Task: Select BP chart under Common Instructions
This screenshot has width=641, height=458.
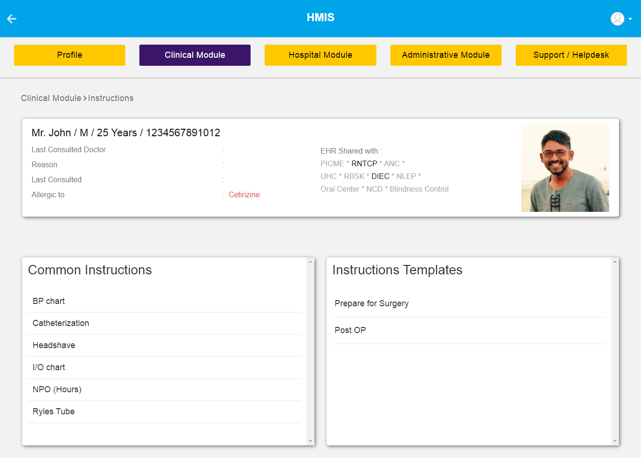Action: [x=48, y=301]
